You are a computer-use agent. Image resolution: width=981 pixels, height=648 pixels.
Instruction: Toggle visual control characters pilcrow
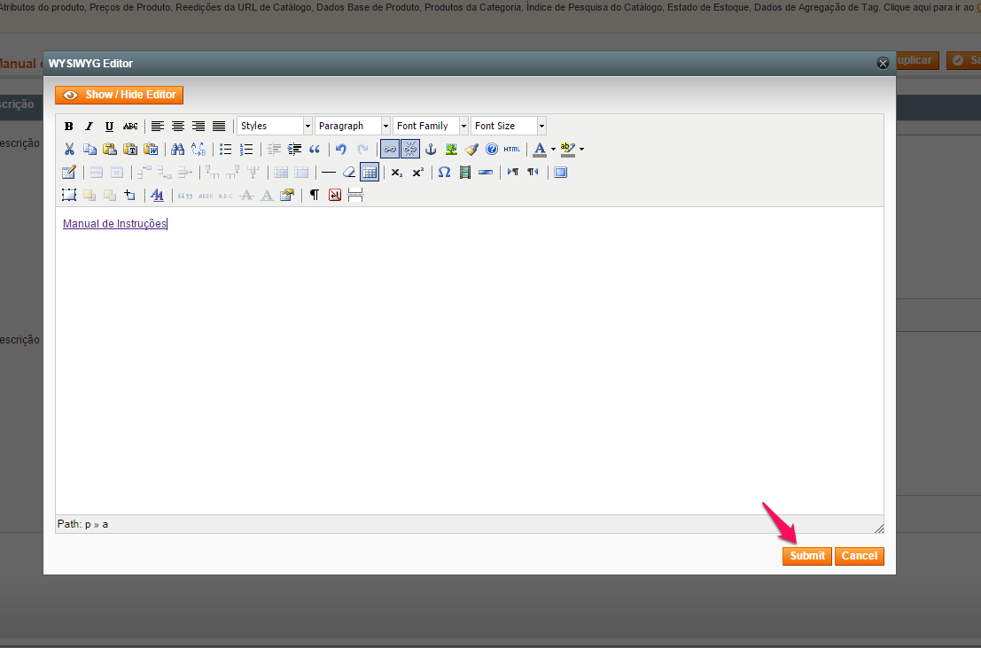tap(315, 195)
